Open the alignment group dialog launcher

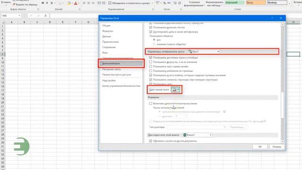pyautogui.click(x=153, y=9)
